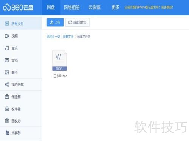Click the 回收站 trash icon
Image resolution: width=189 pixels, height=141 pixels.
pos(7,121)
